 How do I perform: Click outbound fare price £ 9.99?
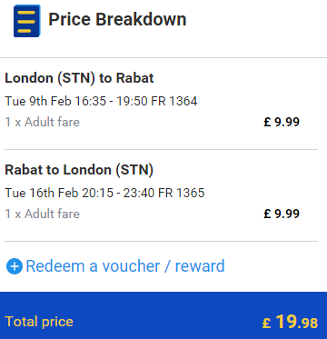[x=282, y=122]
